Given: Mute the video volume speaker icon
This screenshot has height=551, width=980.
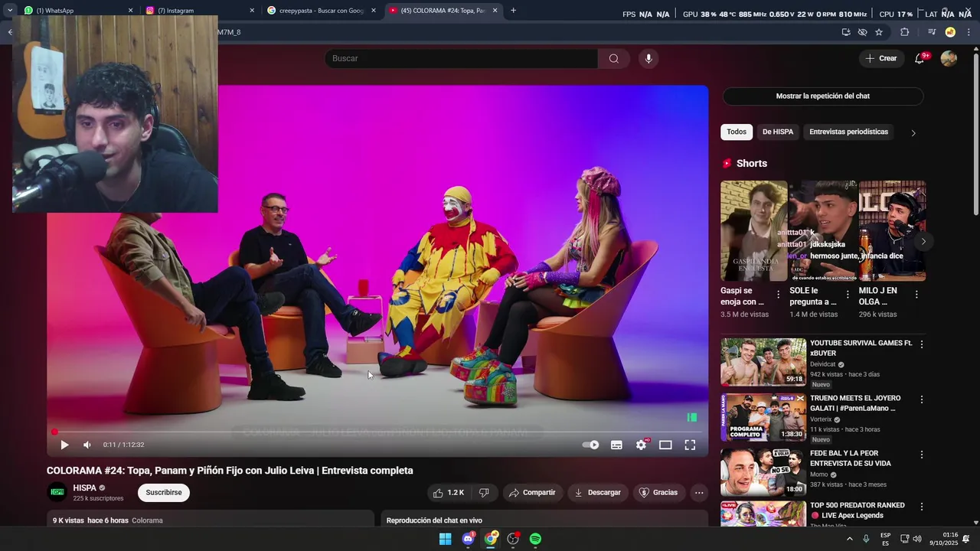Looking at the screenshot, I should pyautogui.click(x=87, y=445).
